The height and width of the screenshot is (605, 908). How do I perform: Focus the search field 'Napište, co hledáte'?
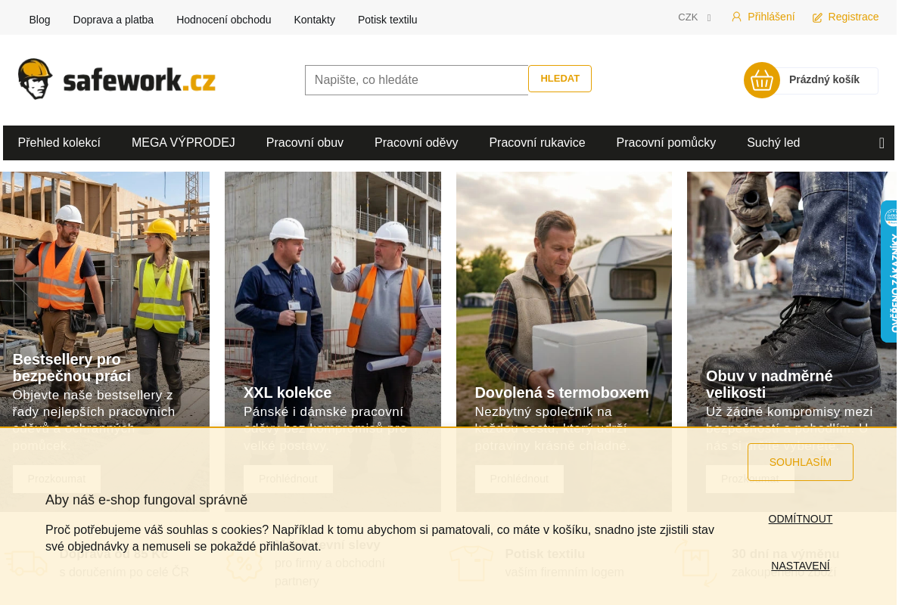pos(416,80)
